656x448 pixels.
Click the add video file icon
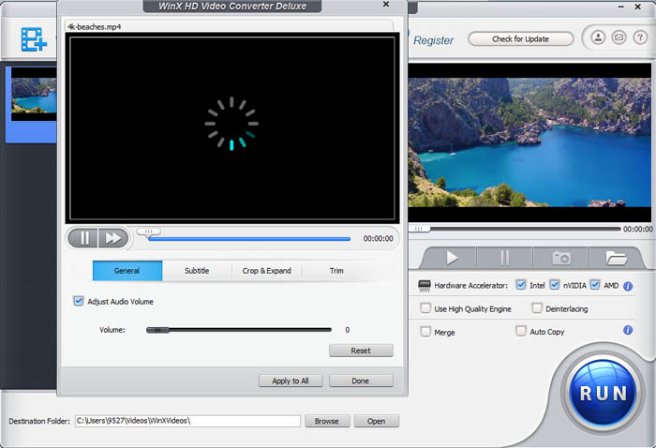click(34, 39)
